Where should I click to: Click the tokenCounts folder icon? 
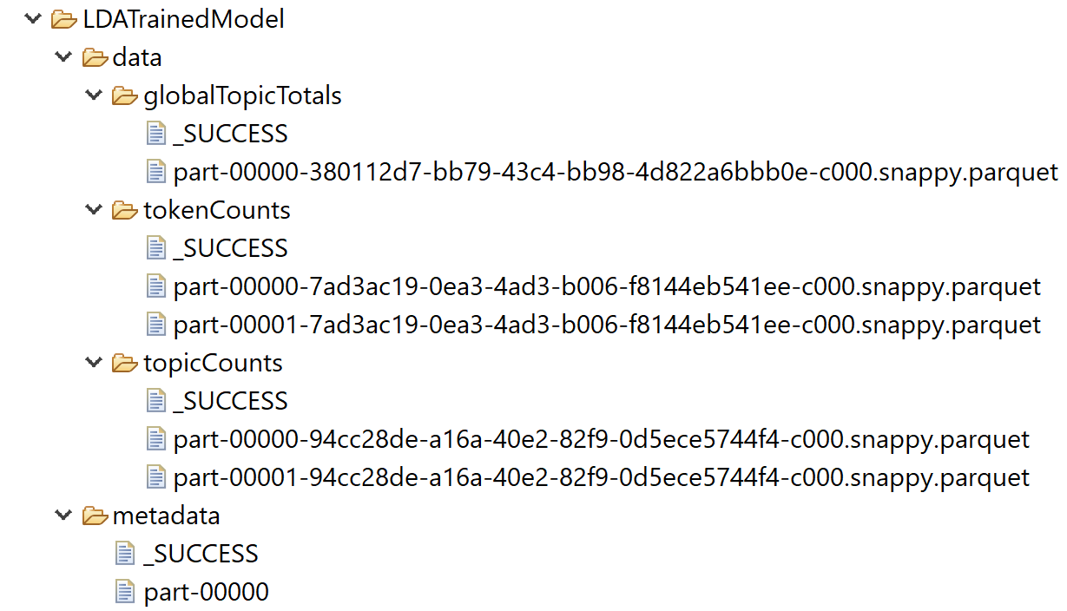click(x=126, y=210)
